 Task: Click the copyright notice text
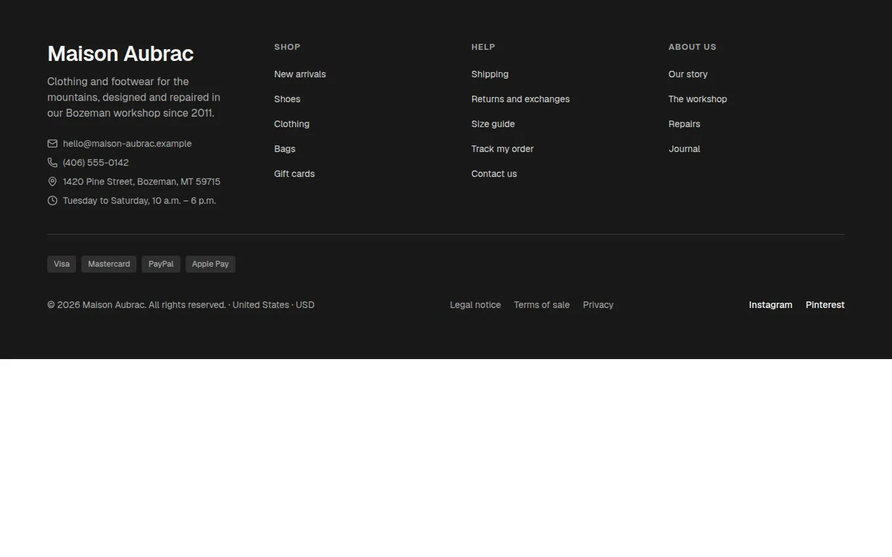181,305
